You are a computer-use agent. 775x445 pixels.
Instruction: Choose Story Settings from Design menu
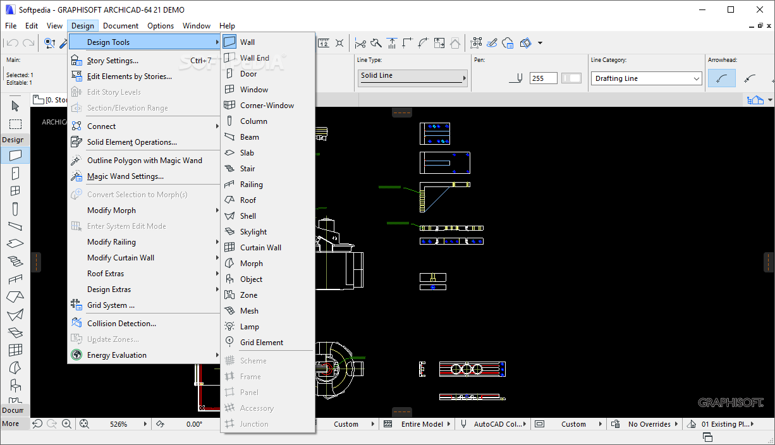coord(144,61)
